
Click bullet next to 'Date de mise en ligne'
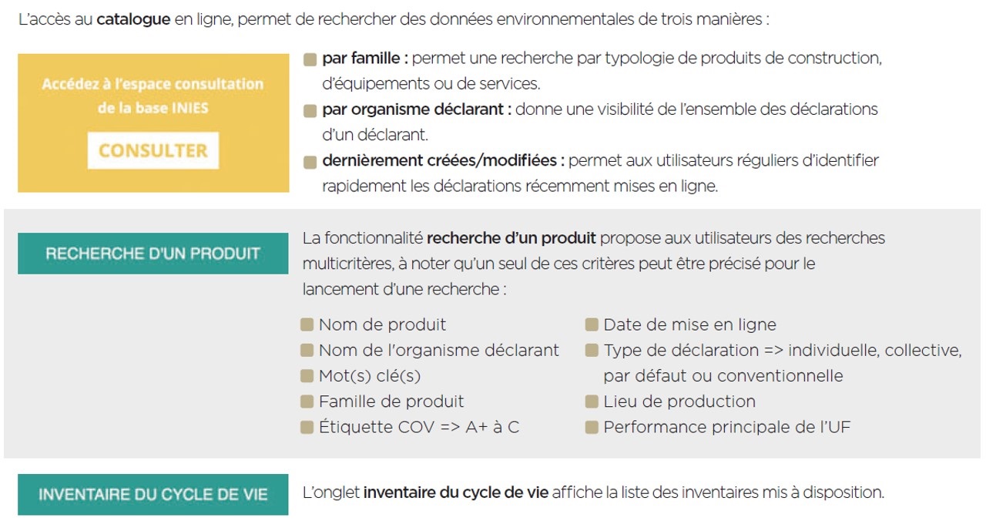coord(592,324)
